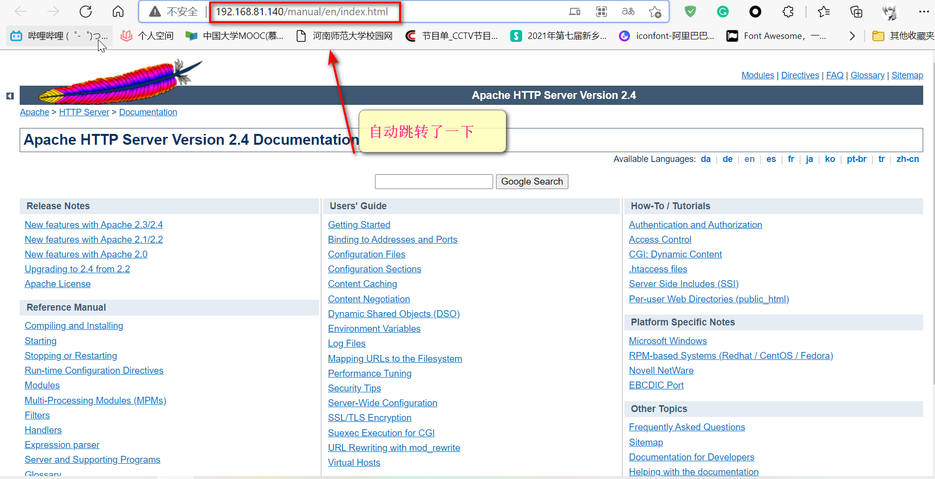Collapse the sidebar with left arrow toggle

click(x=10, y=96)
